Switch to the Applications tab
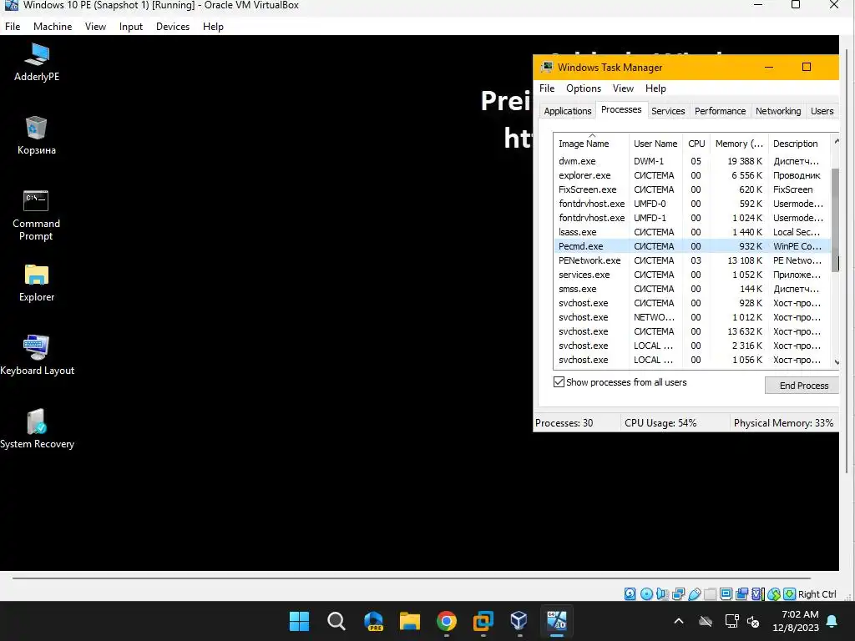 point(568,111)
